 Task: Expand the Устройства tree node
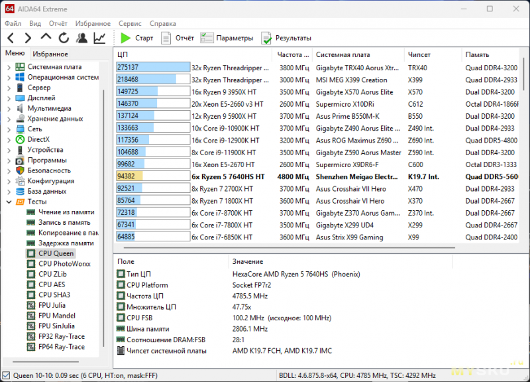coord(9,151)
